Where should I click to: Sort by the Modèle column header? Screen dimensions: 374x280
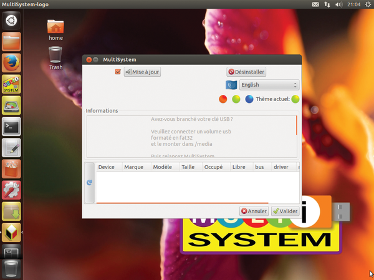[x=165, y=167]
